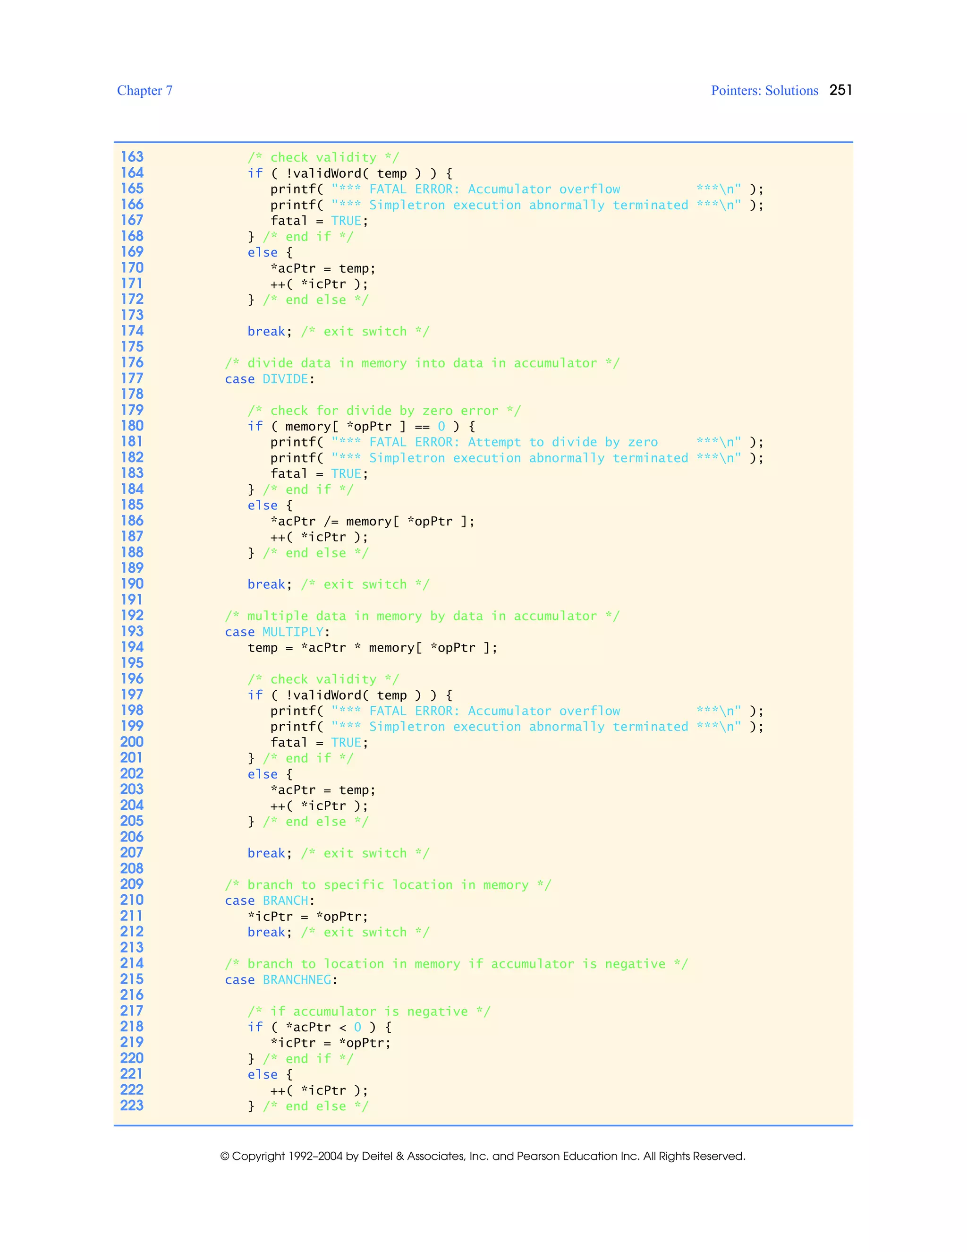Click 'temp = *acPtr * memory' statement
This screenshot has height=1252, width=967.
point(373,648)
